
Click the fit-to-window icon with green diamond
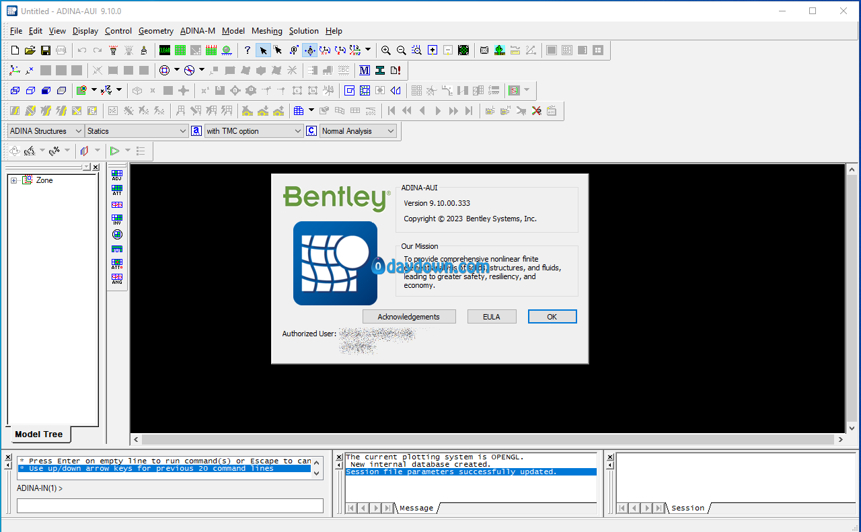(463, 50)
